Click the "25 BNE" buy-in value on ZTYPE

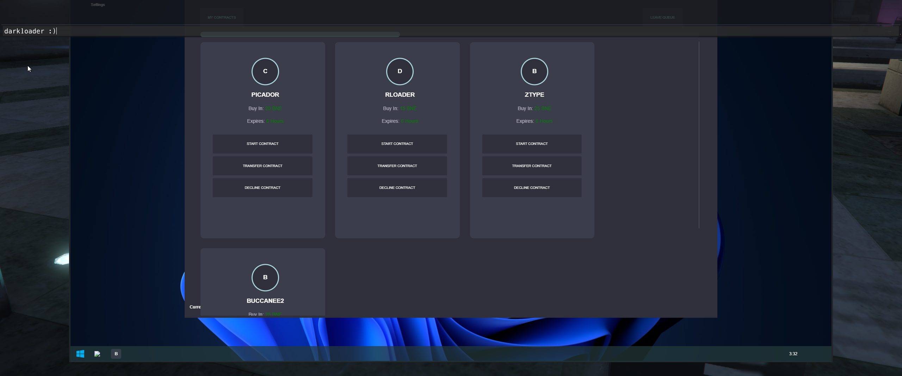point(543,108)
